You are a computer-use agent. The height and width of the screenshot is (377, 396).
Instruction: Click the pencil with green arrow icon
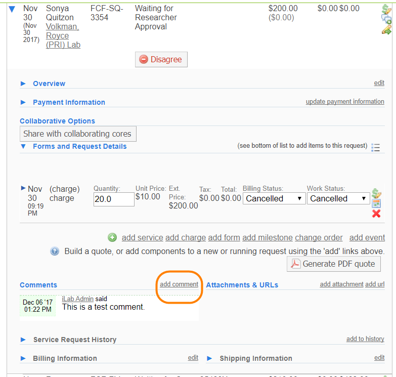[x=386, y=30]
